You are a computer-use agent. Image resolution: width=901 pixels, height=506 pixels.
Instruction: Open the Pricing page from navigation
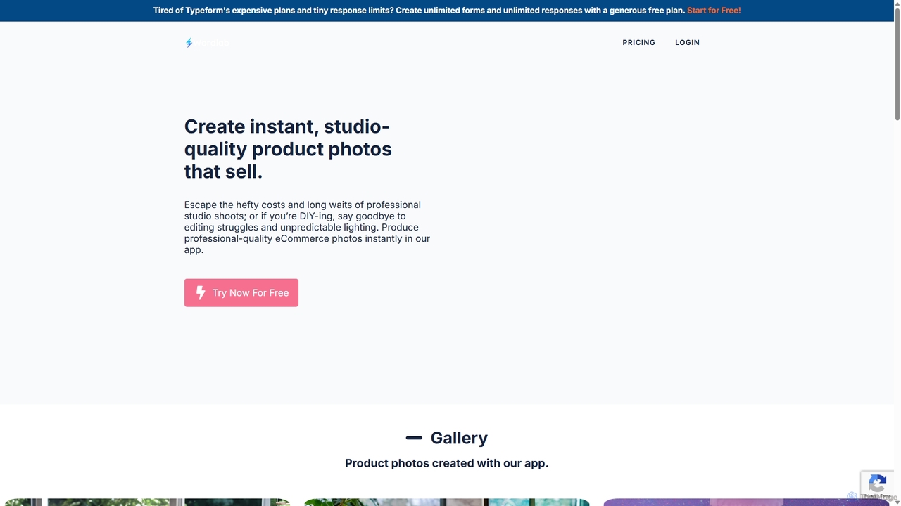(x=638, y=43)
